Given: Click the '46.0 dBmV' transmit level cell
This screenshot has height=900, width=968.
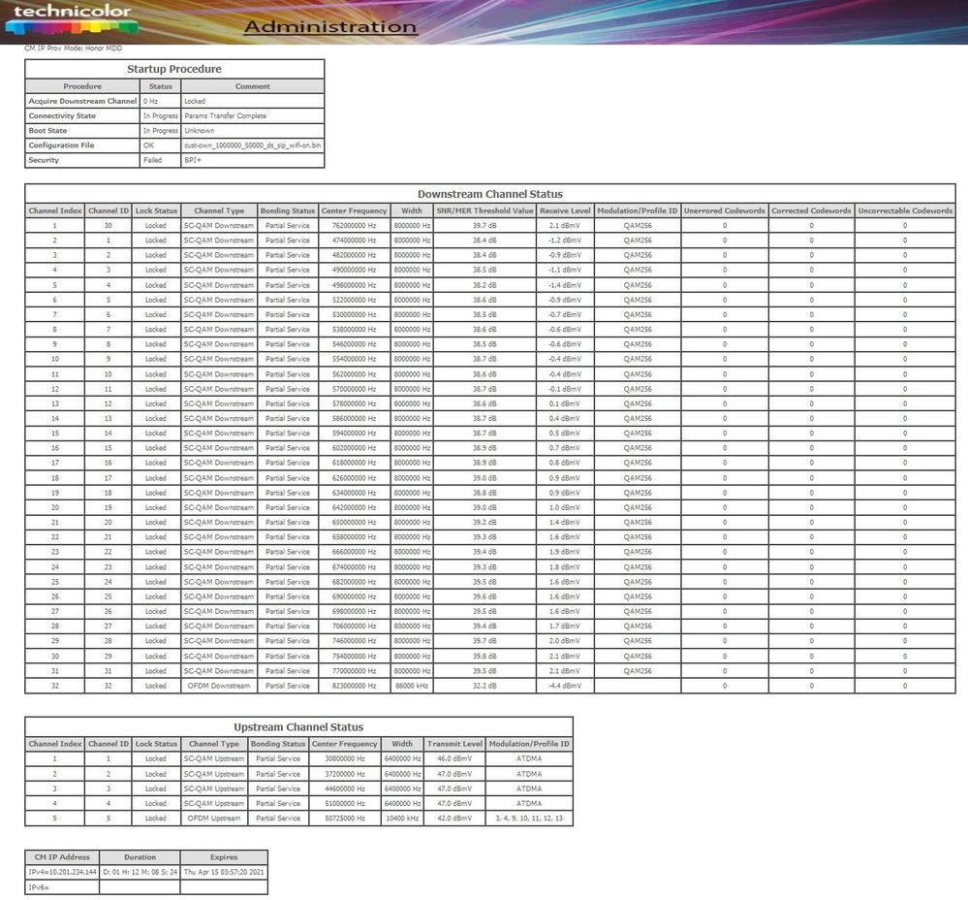Looking at the screenshot, I should click(454, 758).
